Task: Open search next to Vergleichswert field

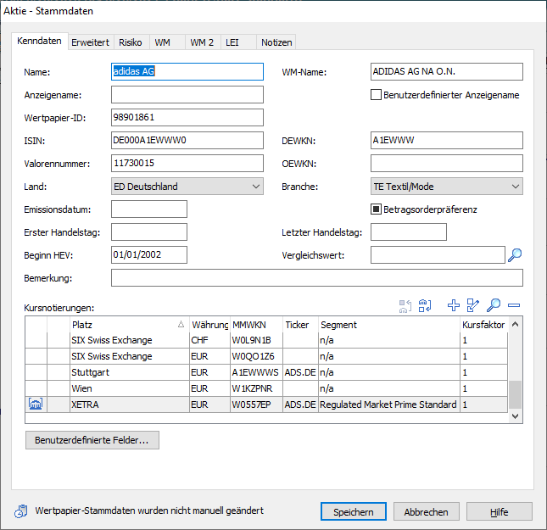Action: tap(515, 254)
